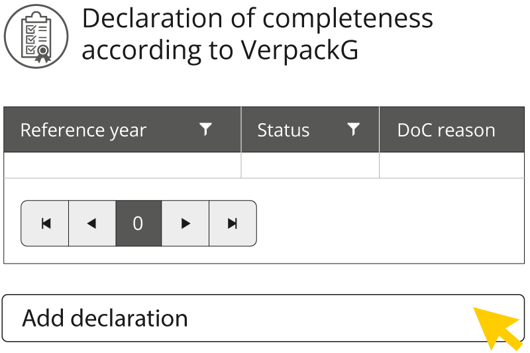Click the empty Status cell
The image size is (530, 353).
tap(310, 165)
